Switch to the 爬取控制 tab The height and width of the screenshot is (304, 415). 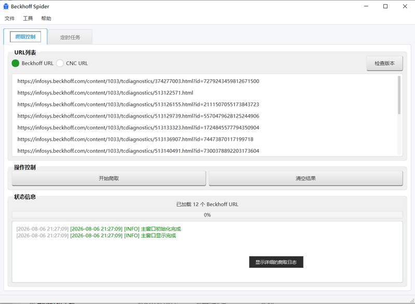tap(25, 37)
